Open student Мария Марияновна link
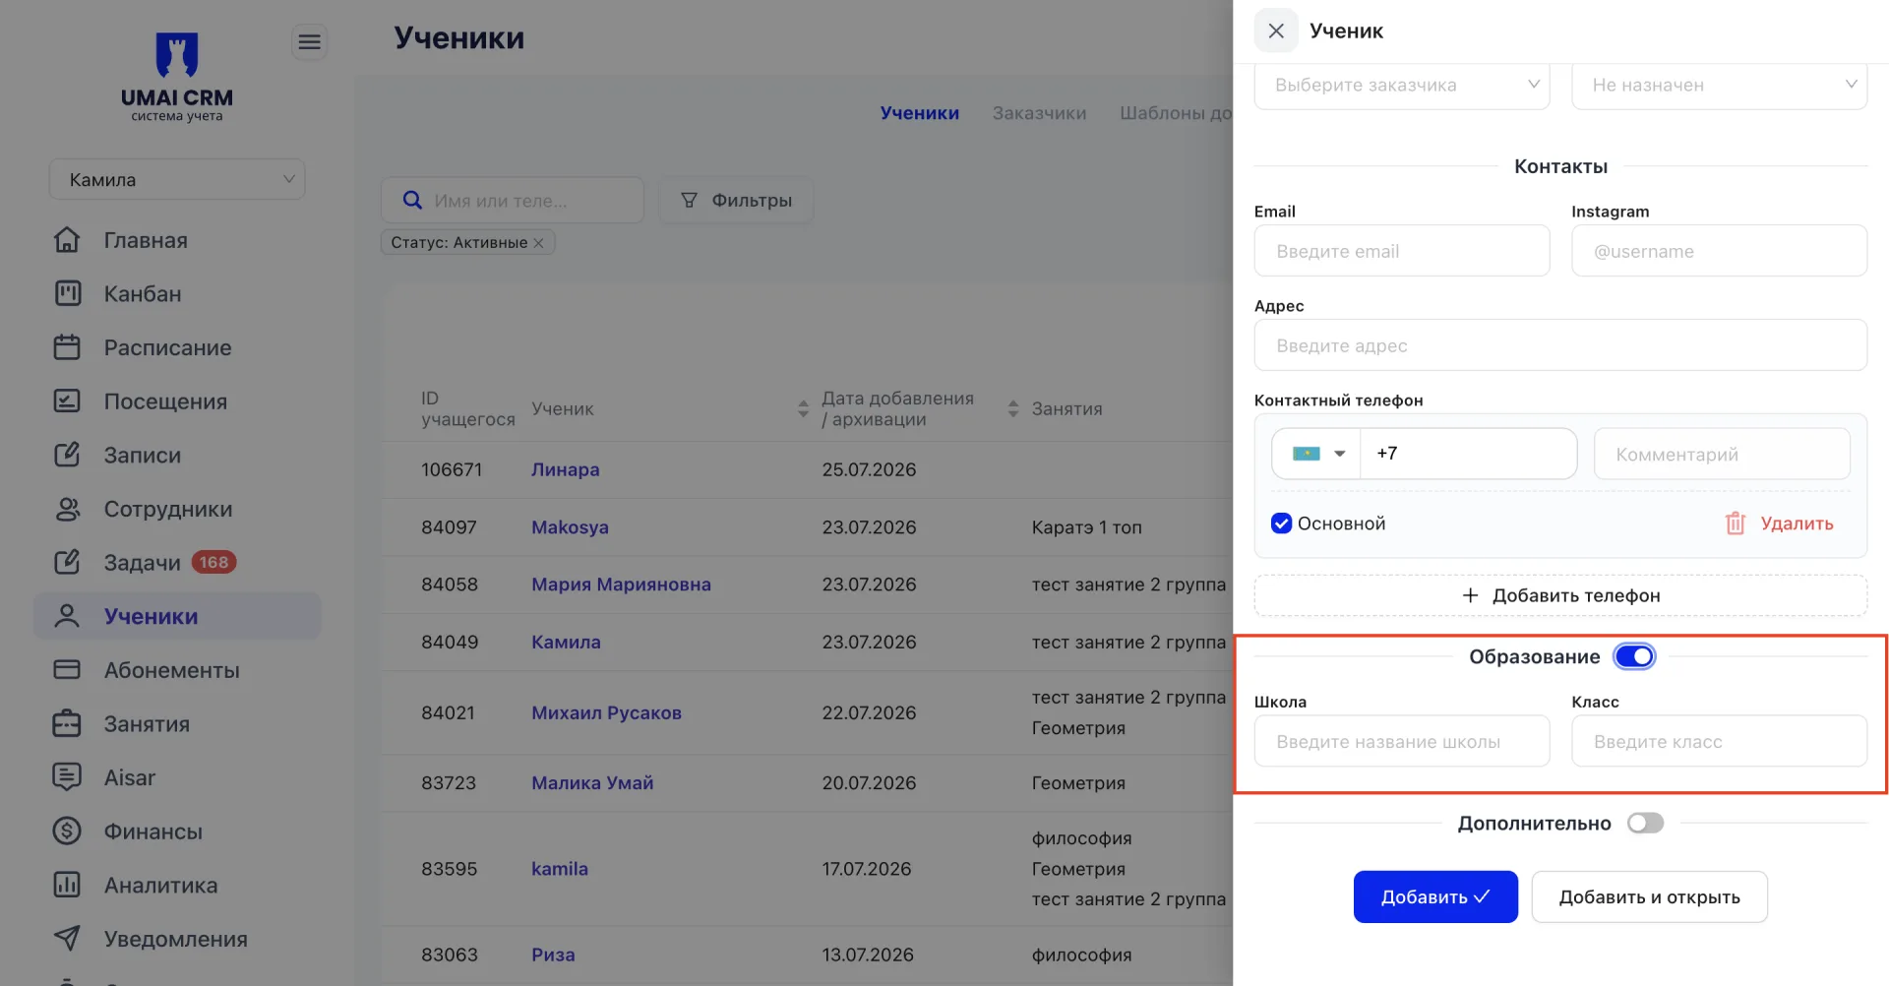Image resolution: width=1889 pixels, height=986 pixels. [x=621, y=585]
